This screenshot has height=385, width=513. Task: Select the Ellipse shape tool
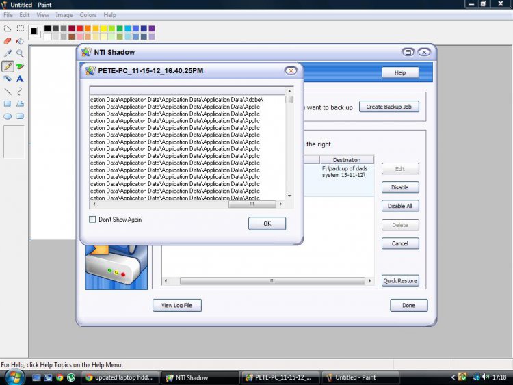point(8,116)
